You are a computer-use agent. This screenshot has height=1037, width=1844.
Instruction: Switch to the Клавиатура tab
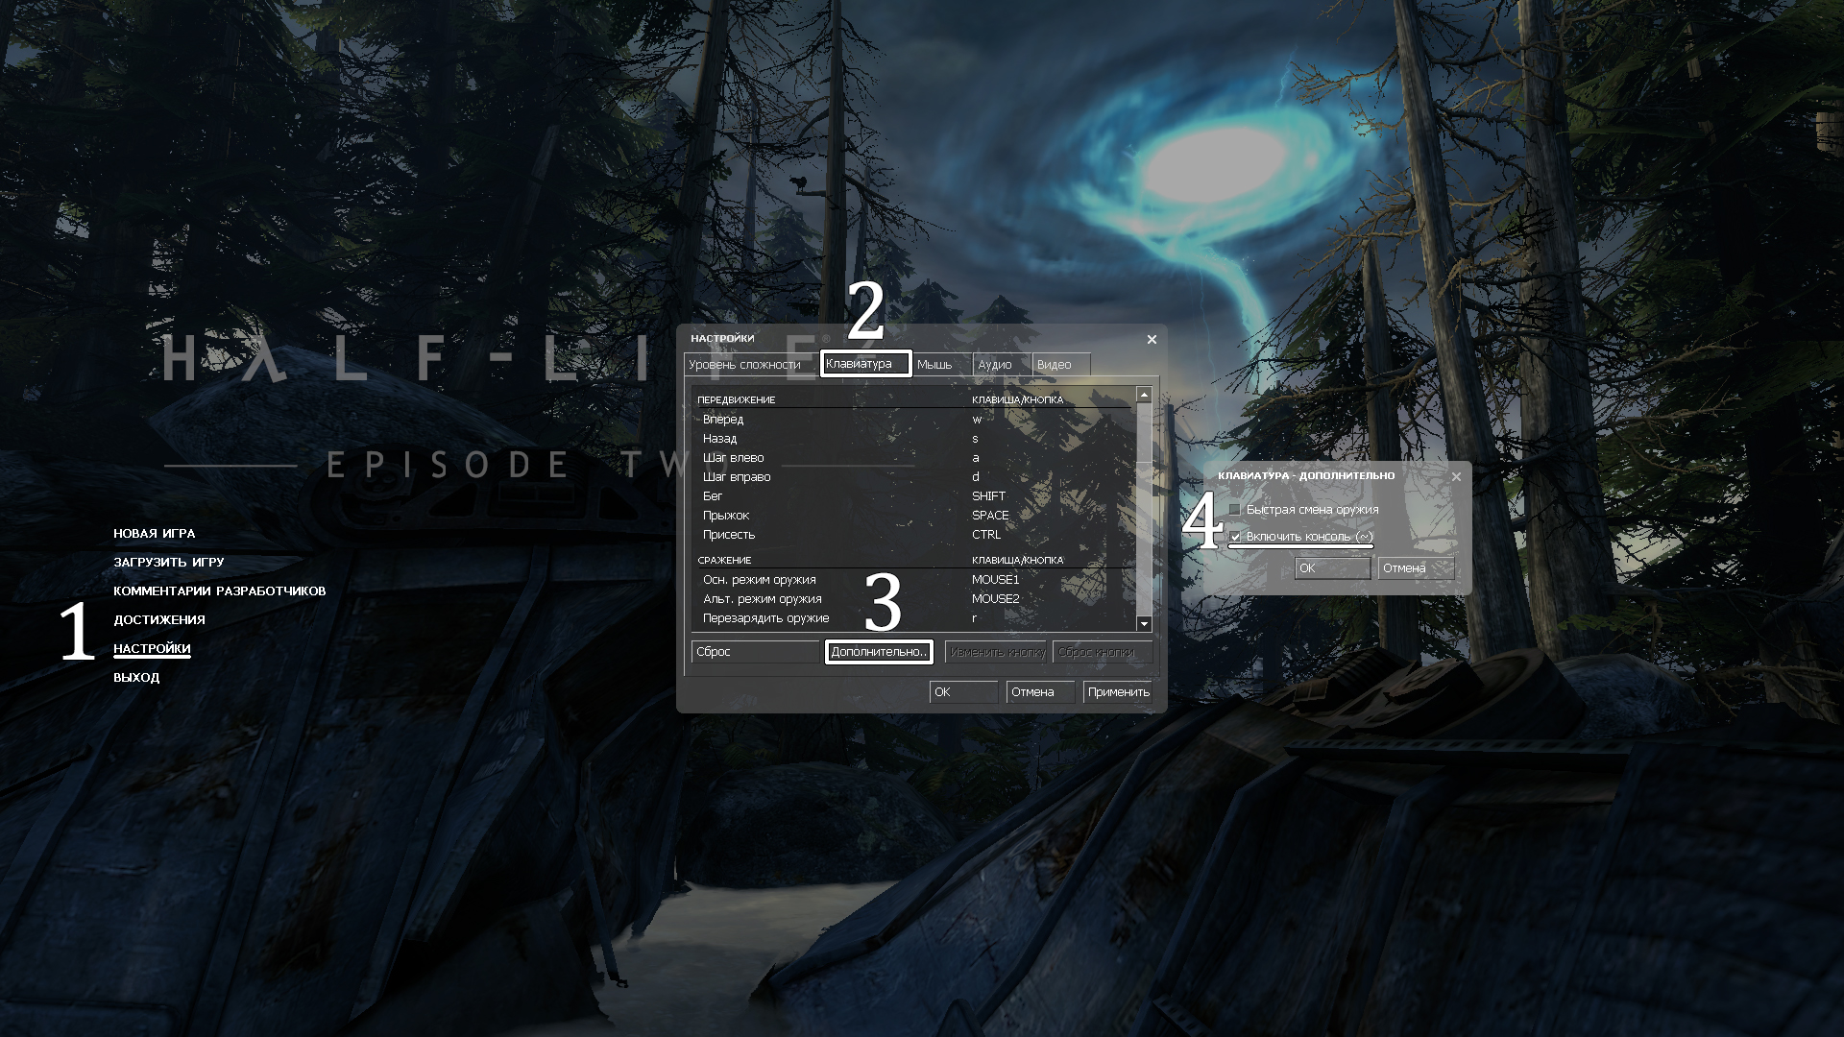[864, 364]
